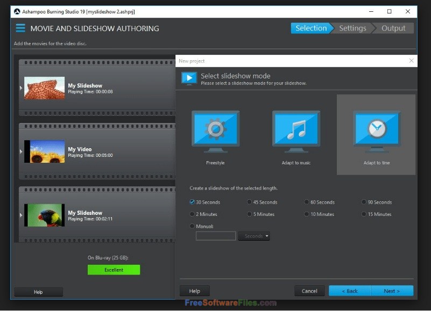Click the Next button
The height and width of the screenshot is (311, 431).
coord(392,291)
